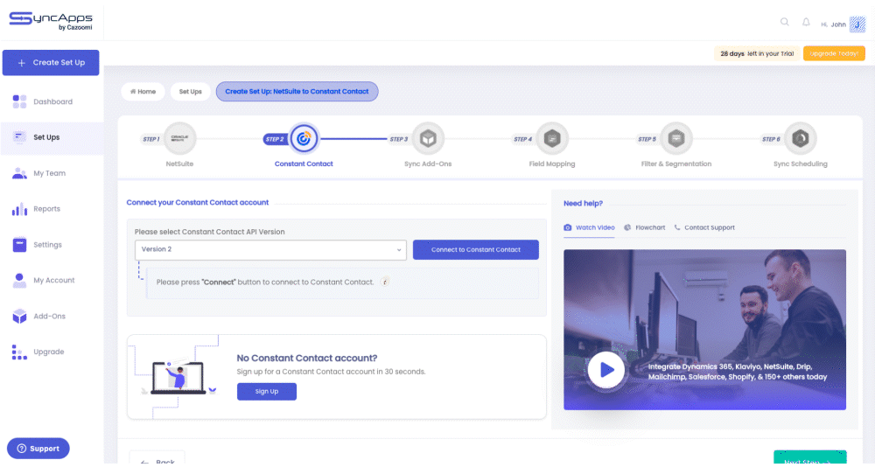Click the Sign Up button
Screen dimensions: 875x474
(x=267, y=392)
